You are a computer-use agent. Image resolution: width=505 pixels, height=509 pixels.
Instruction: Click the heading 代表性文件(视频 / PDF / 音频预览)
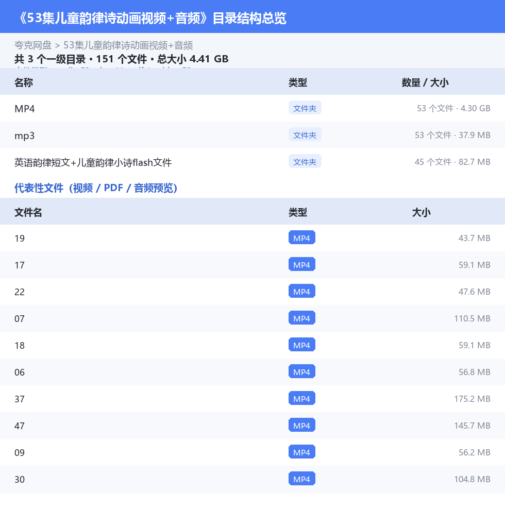click(x=96, y=188)
